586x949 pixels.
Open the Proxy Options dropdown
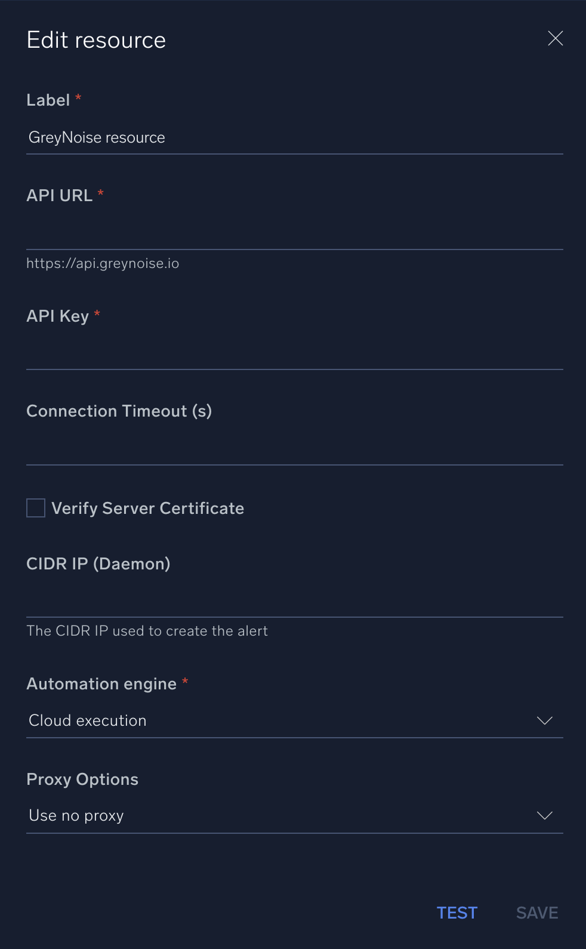click(295, 815)
